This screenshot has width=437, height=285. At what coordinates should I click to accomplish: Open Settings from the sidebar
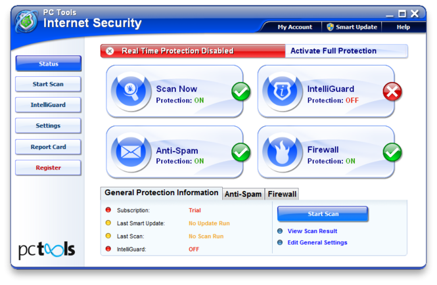tap(48, 125)
